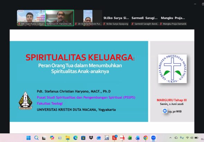Click muted mic icon of Sarmedi Saragih
The height and width of the screenshot is (142, 204).
[132, 24]
